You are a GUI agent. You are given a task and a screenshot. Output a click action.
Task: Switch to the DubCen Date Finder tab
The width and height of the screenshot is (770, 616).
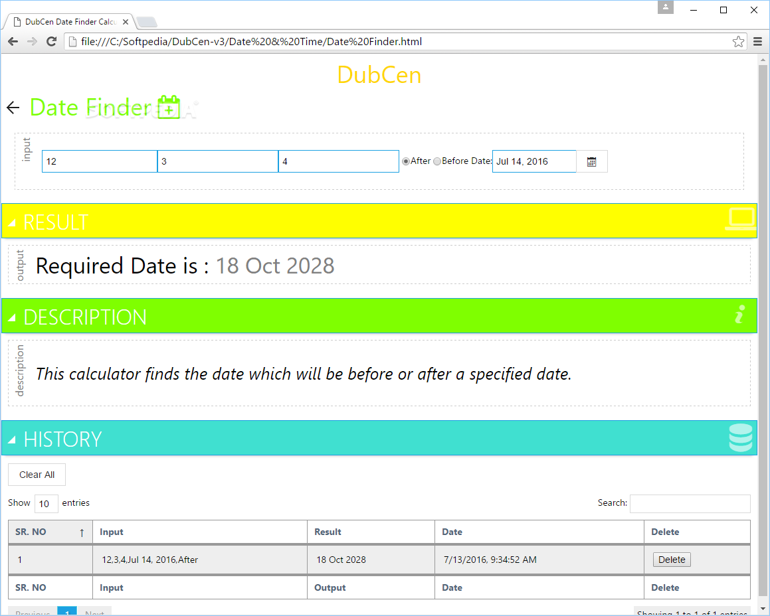coord(70,22)
